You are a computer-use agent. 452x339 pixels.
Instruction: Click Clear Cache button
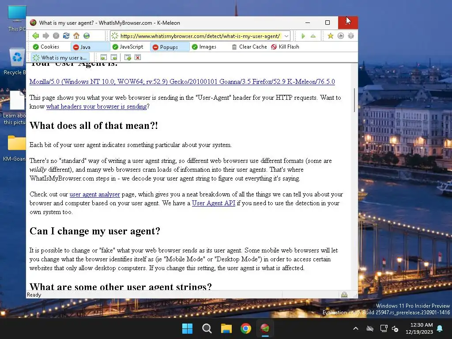tap(249, 47)
